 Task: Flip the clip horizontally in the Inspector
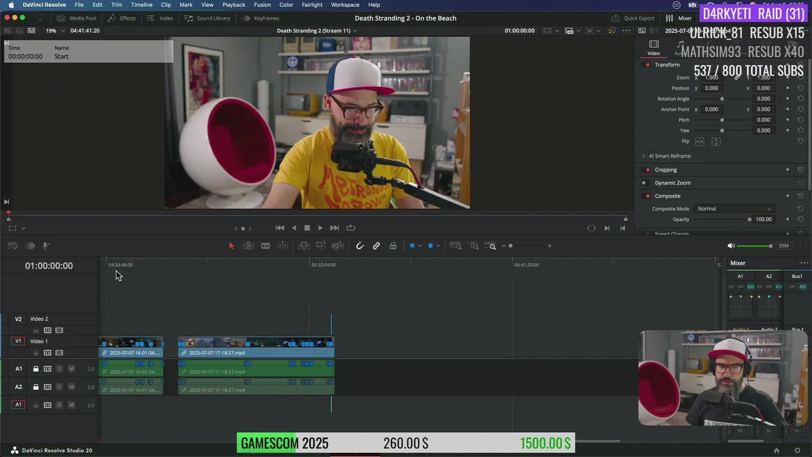tap(700, 142)
